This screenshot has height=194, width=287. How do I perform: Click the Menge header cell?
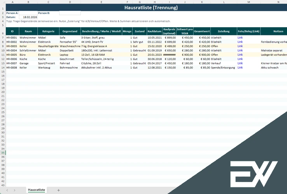[x=127, y=31]
